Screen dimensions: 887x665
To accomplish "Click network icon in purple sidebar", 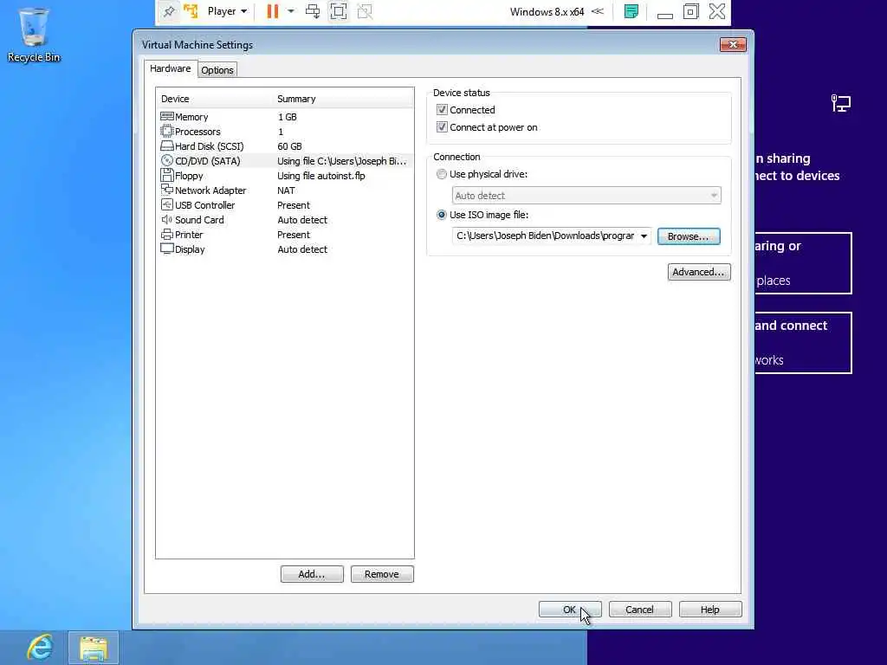I will 840,104.
